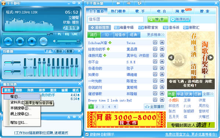Turn on equalizer with 开启 button

49,51
